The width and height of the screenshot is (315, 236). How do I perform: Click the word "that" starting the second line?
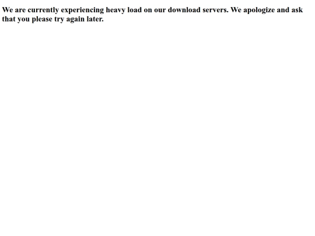coord(9,19)
